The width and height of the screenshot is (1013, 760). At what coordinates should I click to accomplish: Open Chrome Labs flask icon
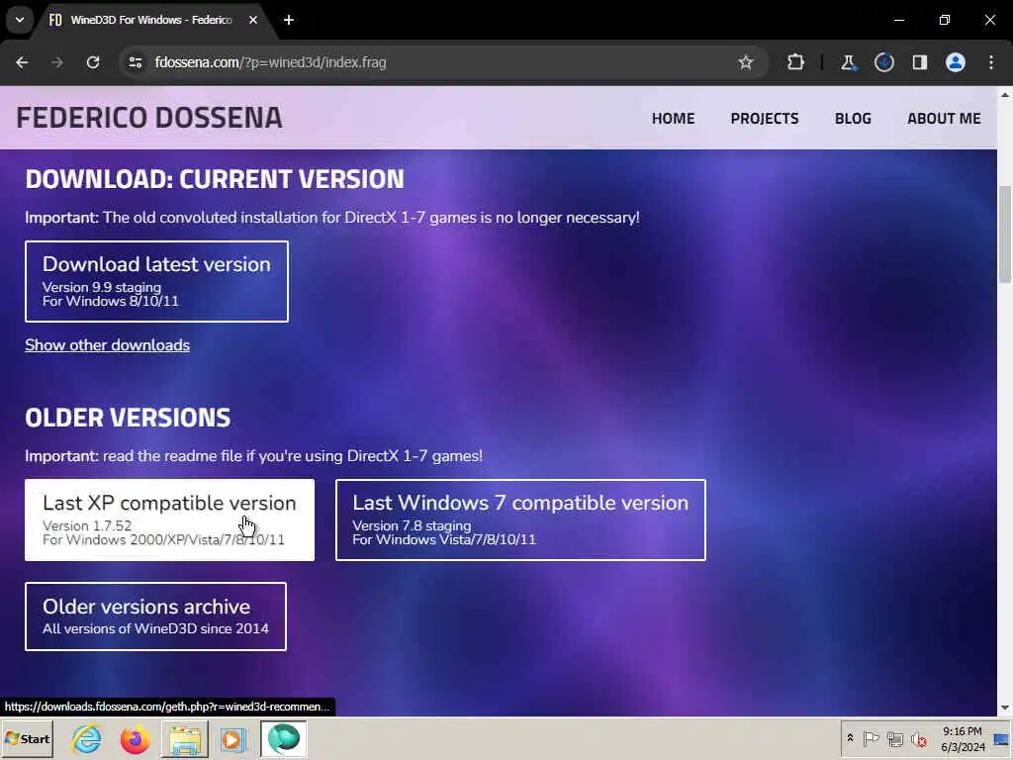tap(848, 62)
